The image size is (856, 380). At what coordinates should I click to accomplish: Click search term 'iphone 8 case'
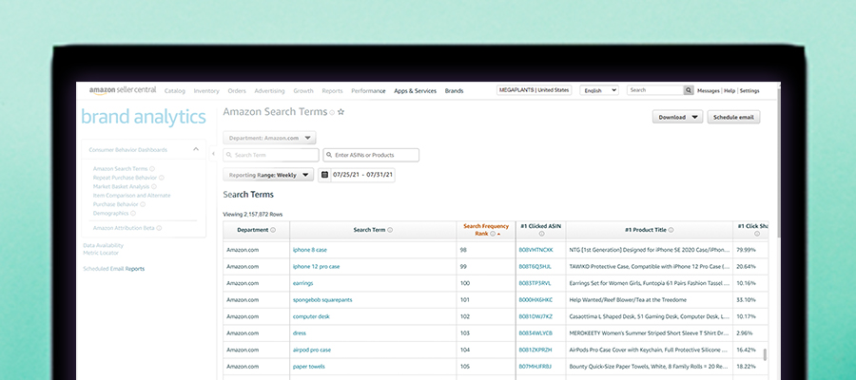[x=309, y=250]
